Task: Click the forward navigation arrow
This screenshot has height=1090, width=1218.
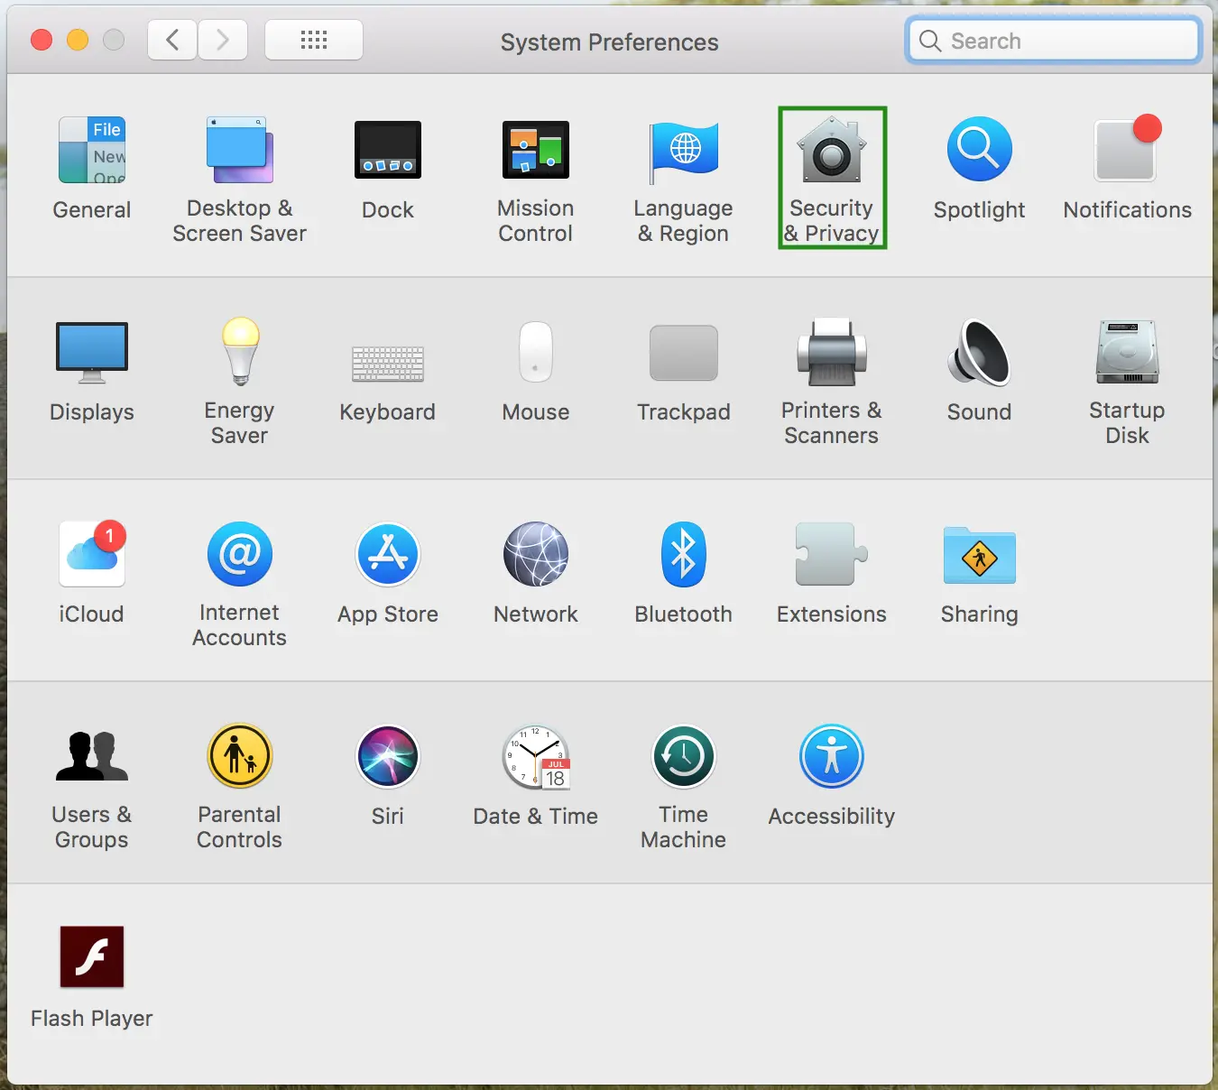Action: coord(223,40)
